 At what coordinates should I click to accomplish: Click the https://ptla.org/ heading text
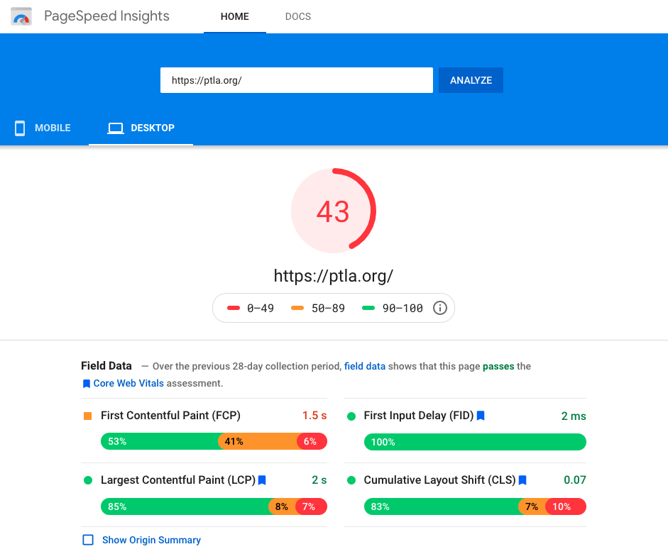[333, 276]
